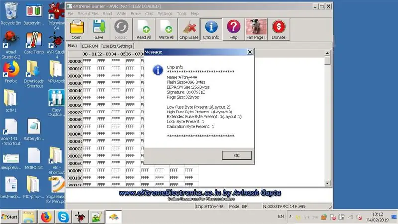Show hidden tray icons with the arrow
Image resolution: width=398 pixels, height=224 pixels.
[x=290, y=217]
